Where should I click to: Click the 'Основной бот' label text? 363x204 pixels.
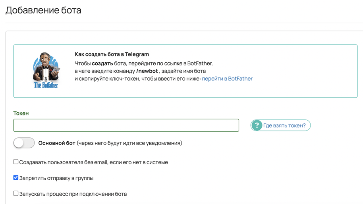(57, 143)
